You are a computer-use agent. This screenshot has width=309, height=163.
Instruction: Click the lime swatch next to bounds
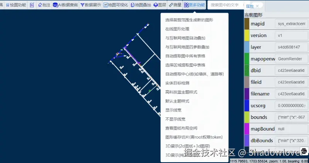point(247,117)
